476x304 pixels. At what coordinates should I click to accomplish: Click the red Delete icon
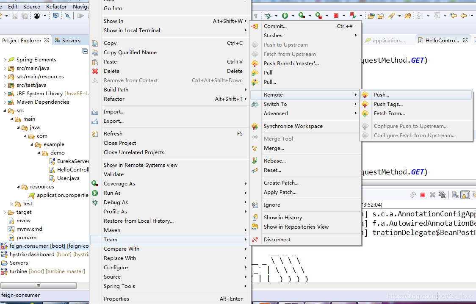(95, 71)
